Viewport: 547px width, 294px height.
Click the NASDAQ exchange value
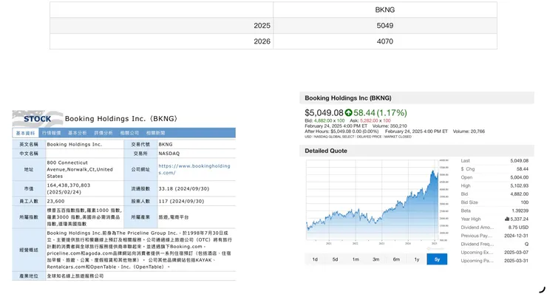169,154
